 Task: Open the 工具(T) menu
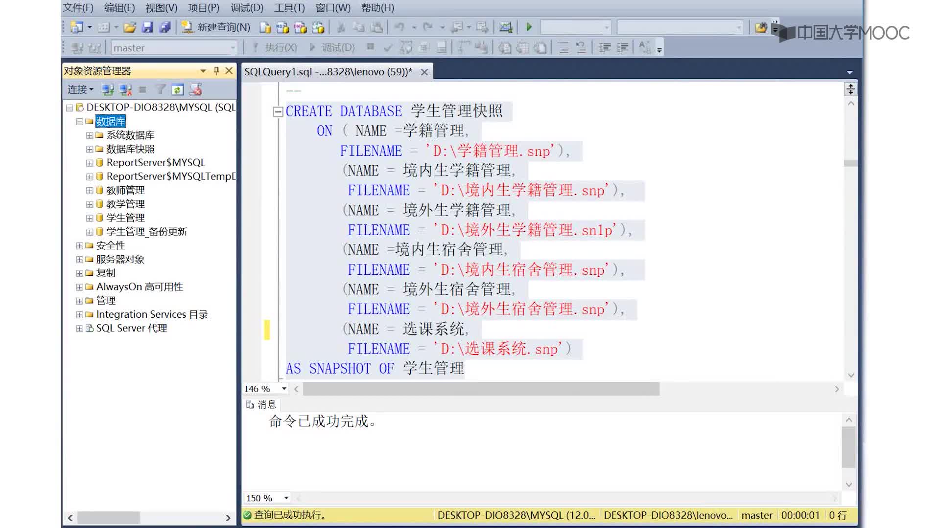289,8
